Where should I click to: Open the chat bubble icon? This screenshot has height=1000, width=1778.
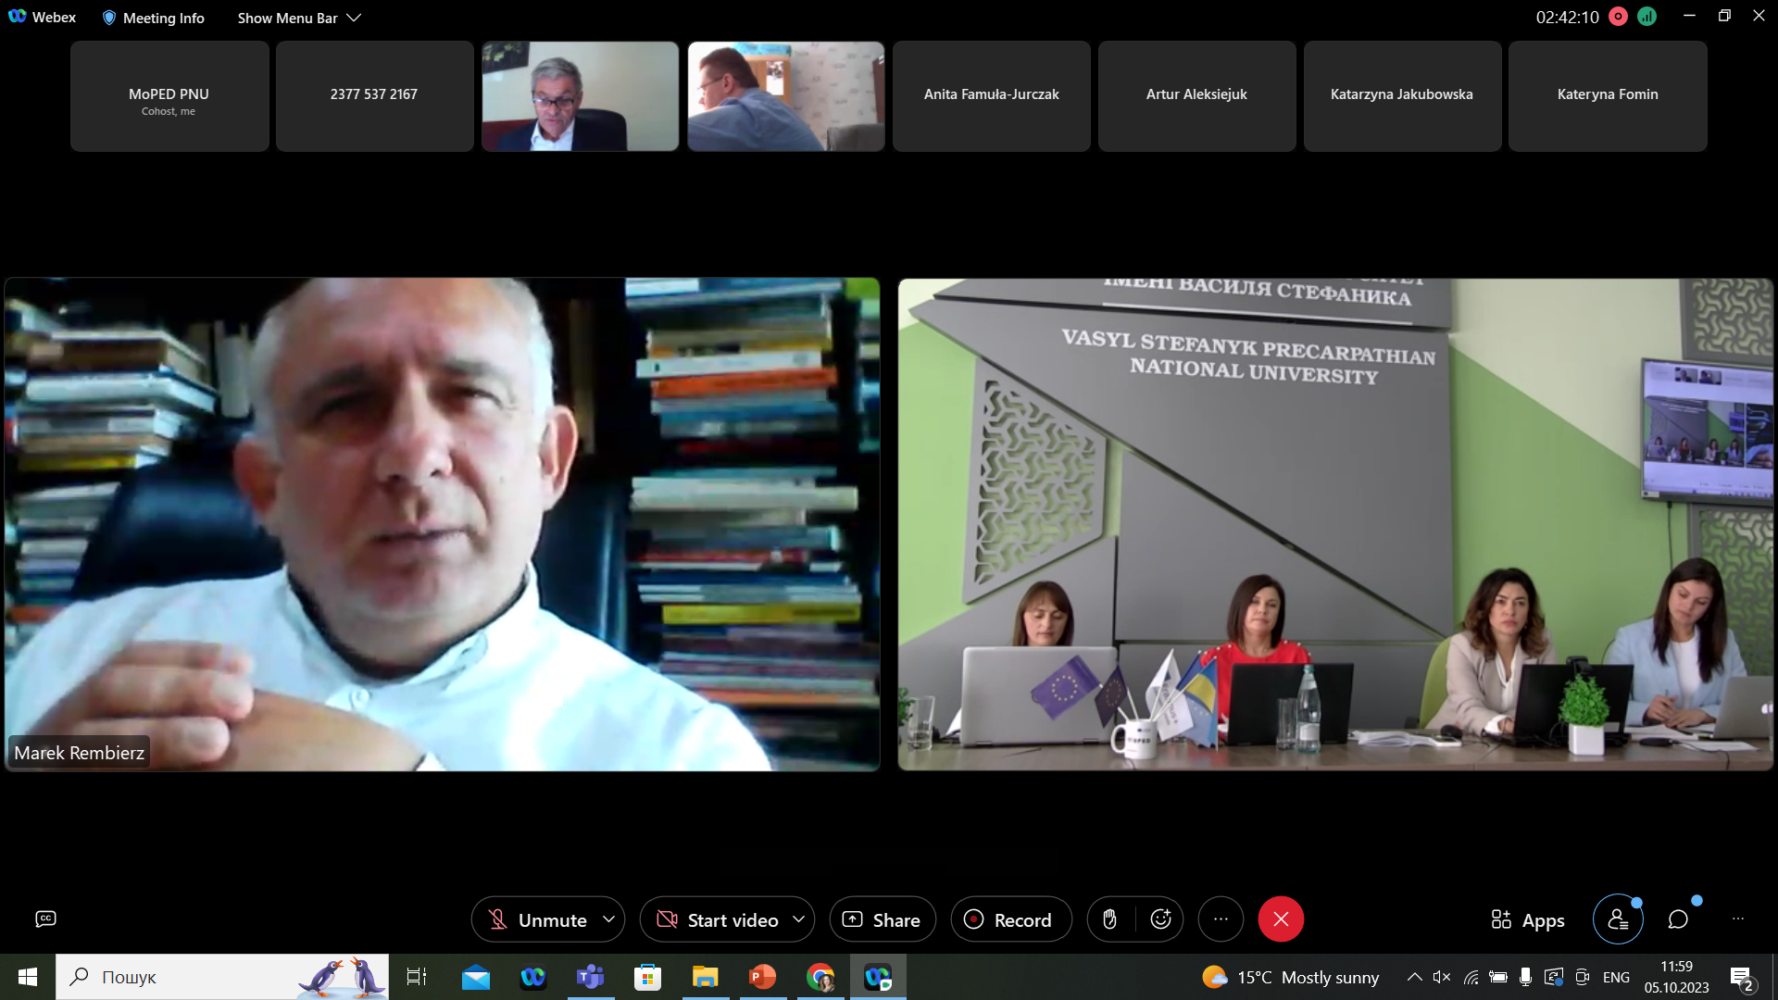[1678, 919]
